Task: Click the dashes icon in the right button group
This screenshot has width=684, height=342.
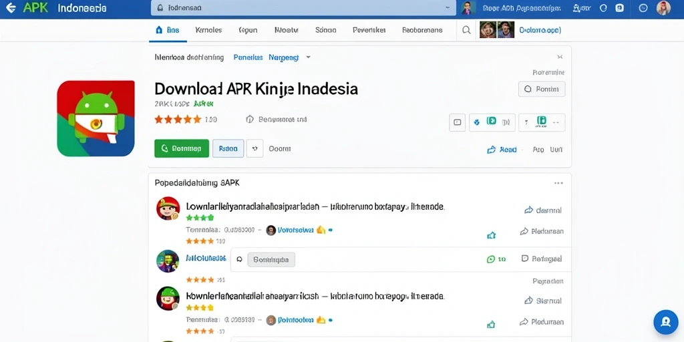Action: (x=556, y=123)
